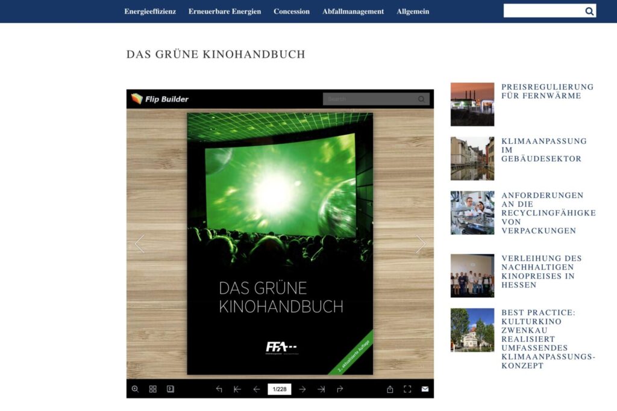The height and width of the screenshot is (411, 617).
Task: Open the thumbnails grid view
Action: [x=153, y=389]
